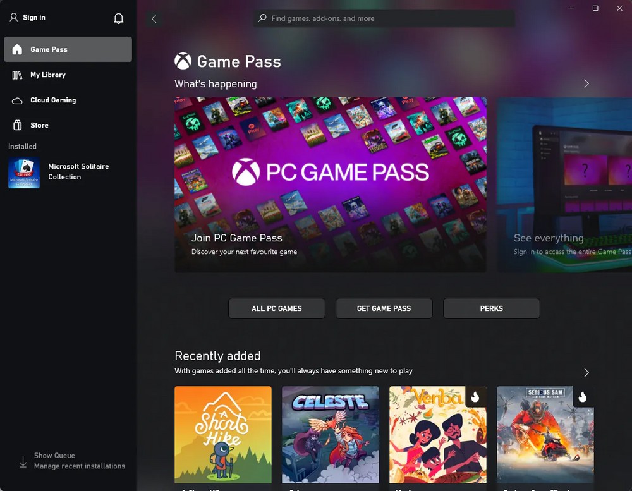632x491 pixels.
Task: Open My Library in the sidebar
Action: (68, 75)
